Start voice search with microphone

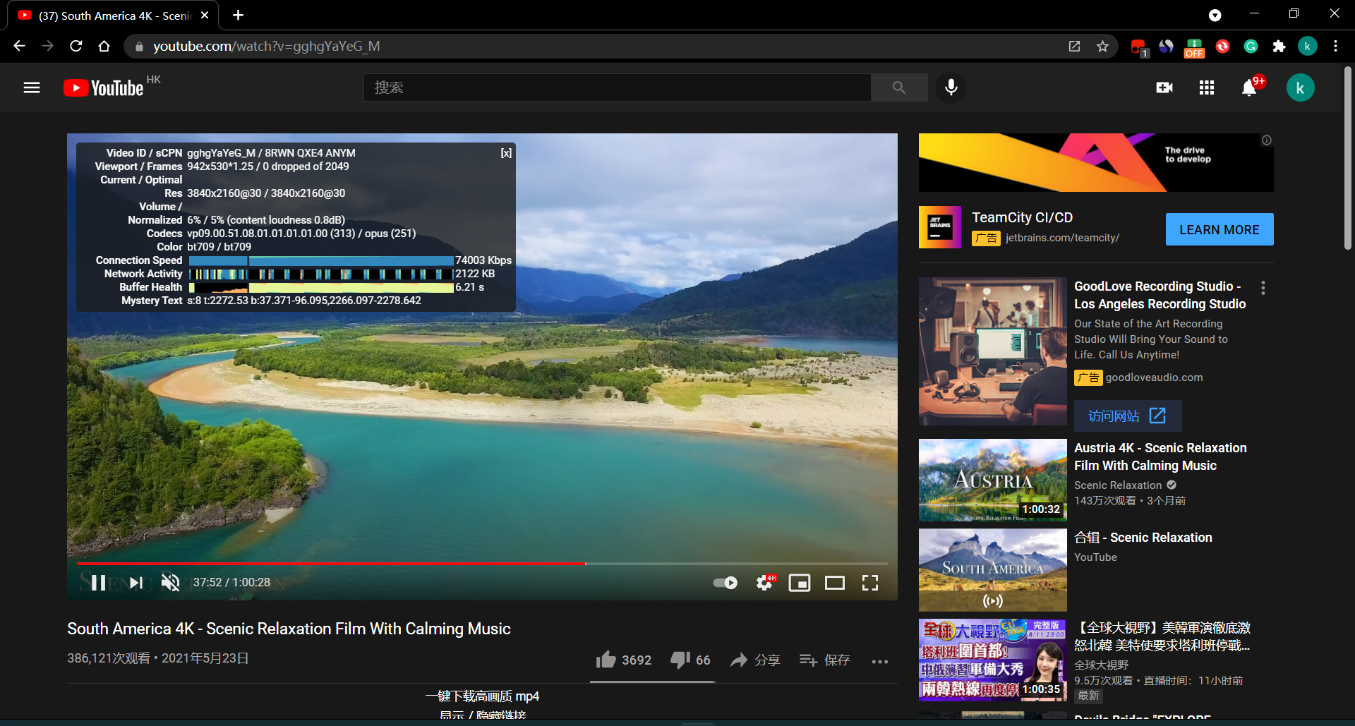tap(951, 87)
